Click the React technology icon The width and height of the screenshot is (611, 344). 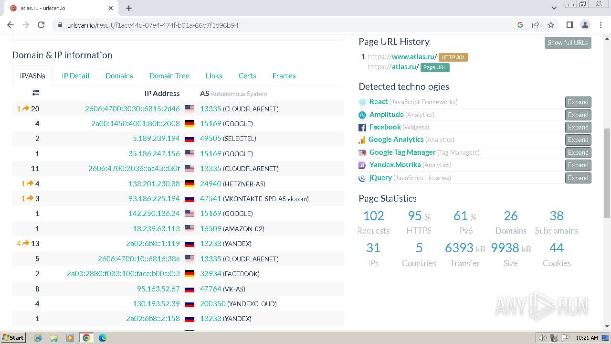(362, 102)
